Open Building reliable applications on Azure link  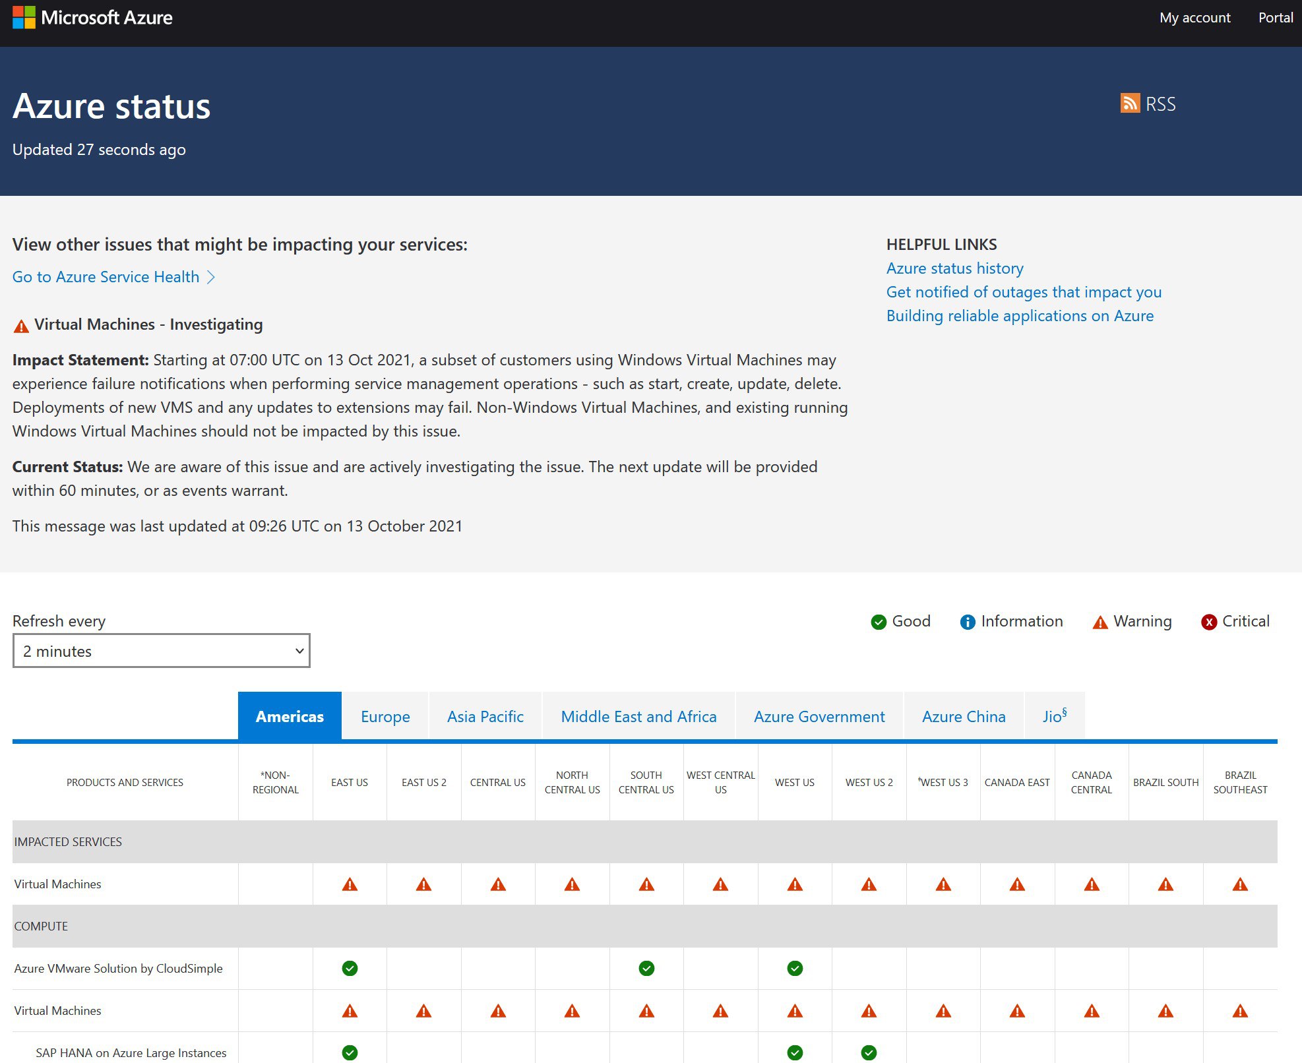1020,316
